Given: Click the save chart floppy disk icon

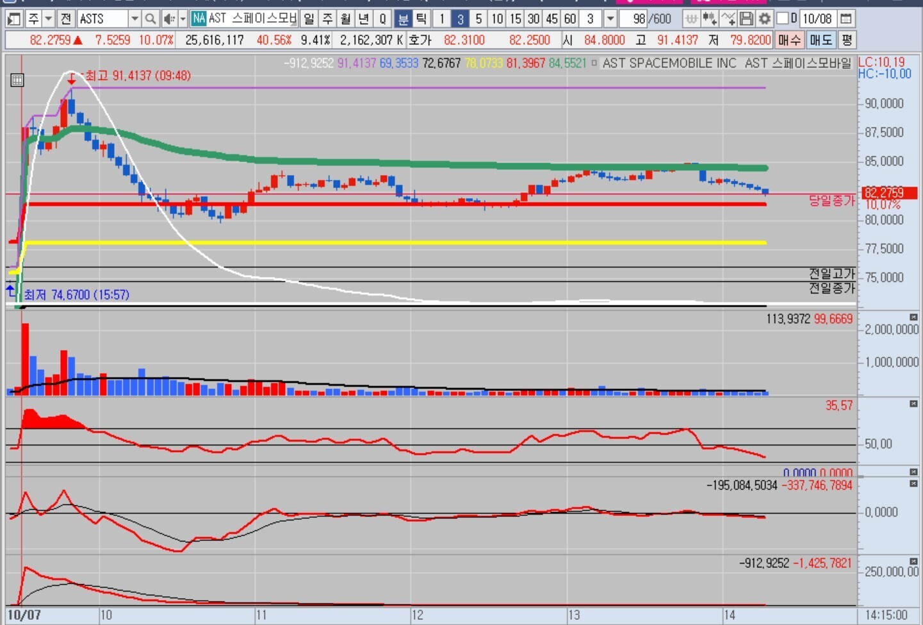Looking at the screenshot, I should [746, 19].
